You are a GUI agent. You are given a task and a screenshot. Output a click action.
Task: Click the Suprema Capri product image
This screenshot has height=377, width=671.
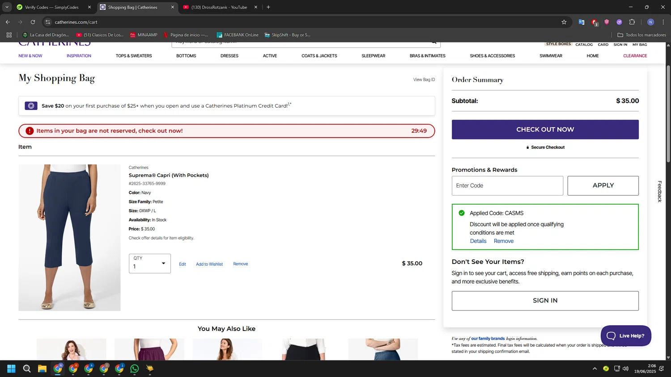(69, 238)
